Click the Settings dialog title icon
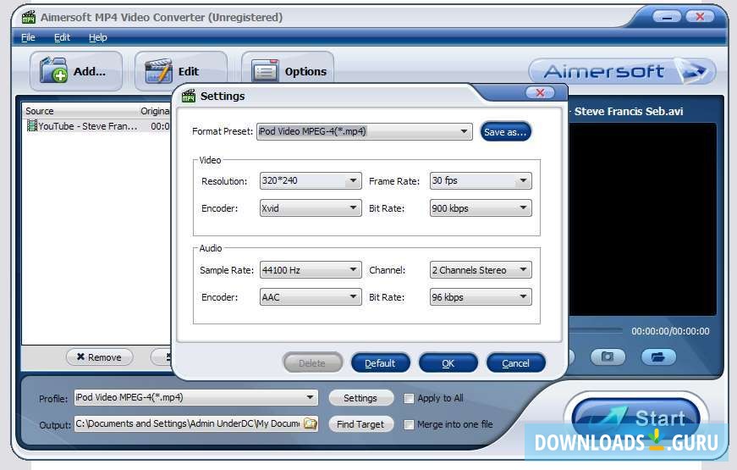Screen dimensions: 737x470 pyautogui.click(x=189, y=96)
